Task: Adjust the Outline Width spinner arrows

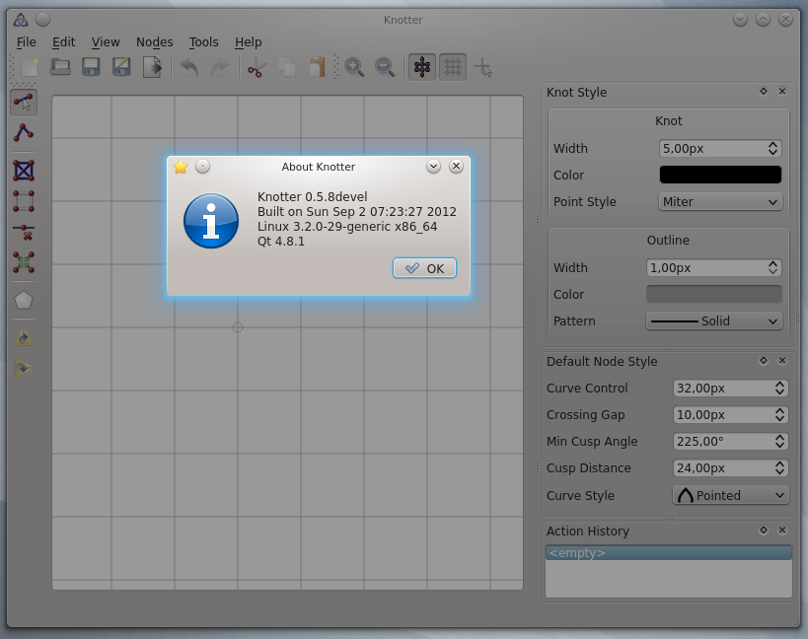Action: tap(772, 268)
